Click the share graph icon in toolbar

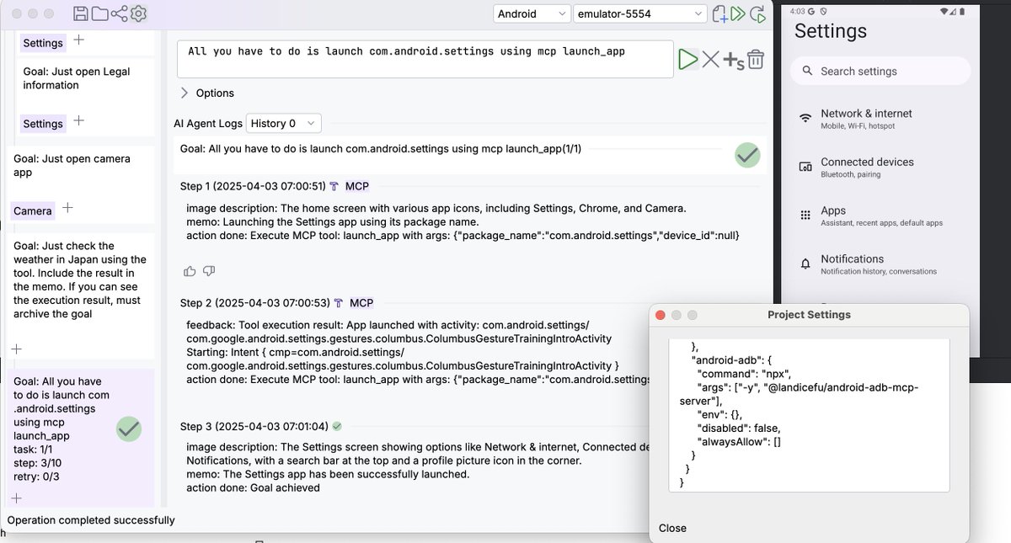(120, 13)
